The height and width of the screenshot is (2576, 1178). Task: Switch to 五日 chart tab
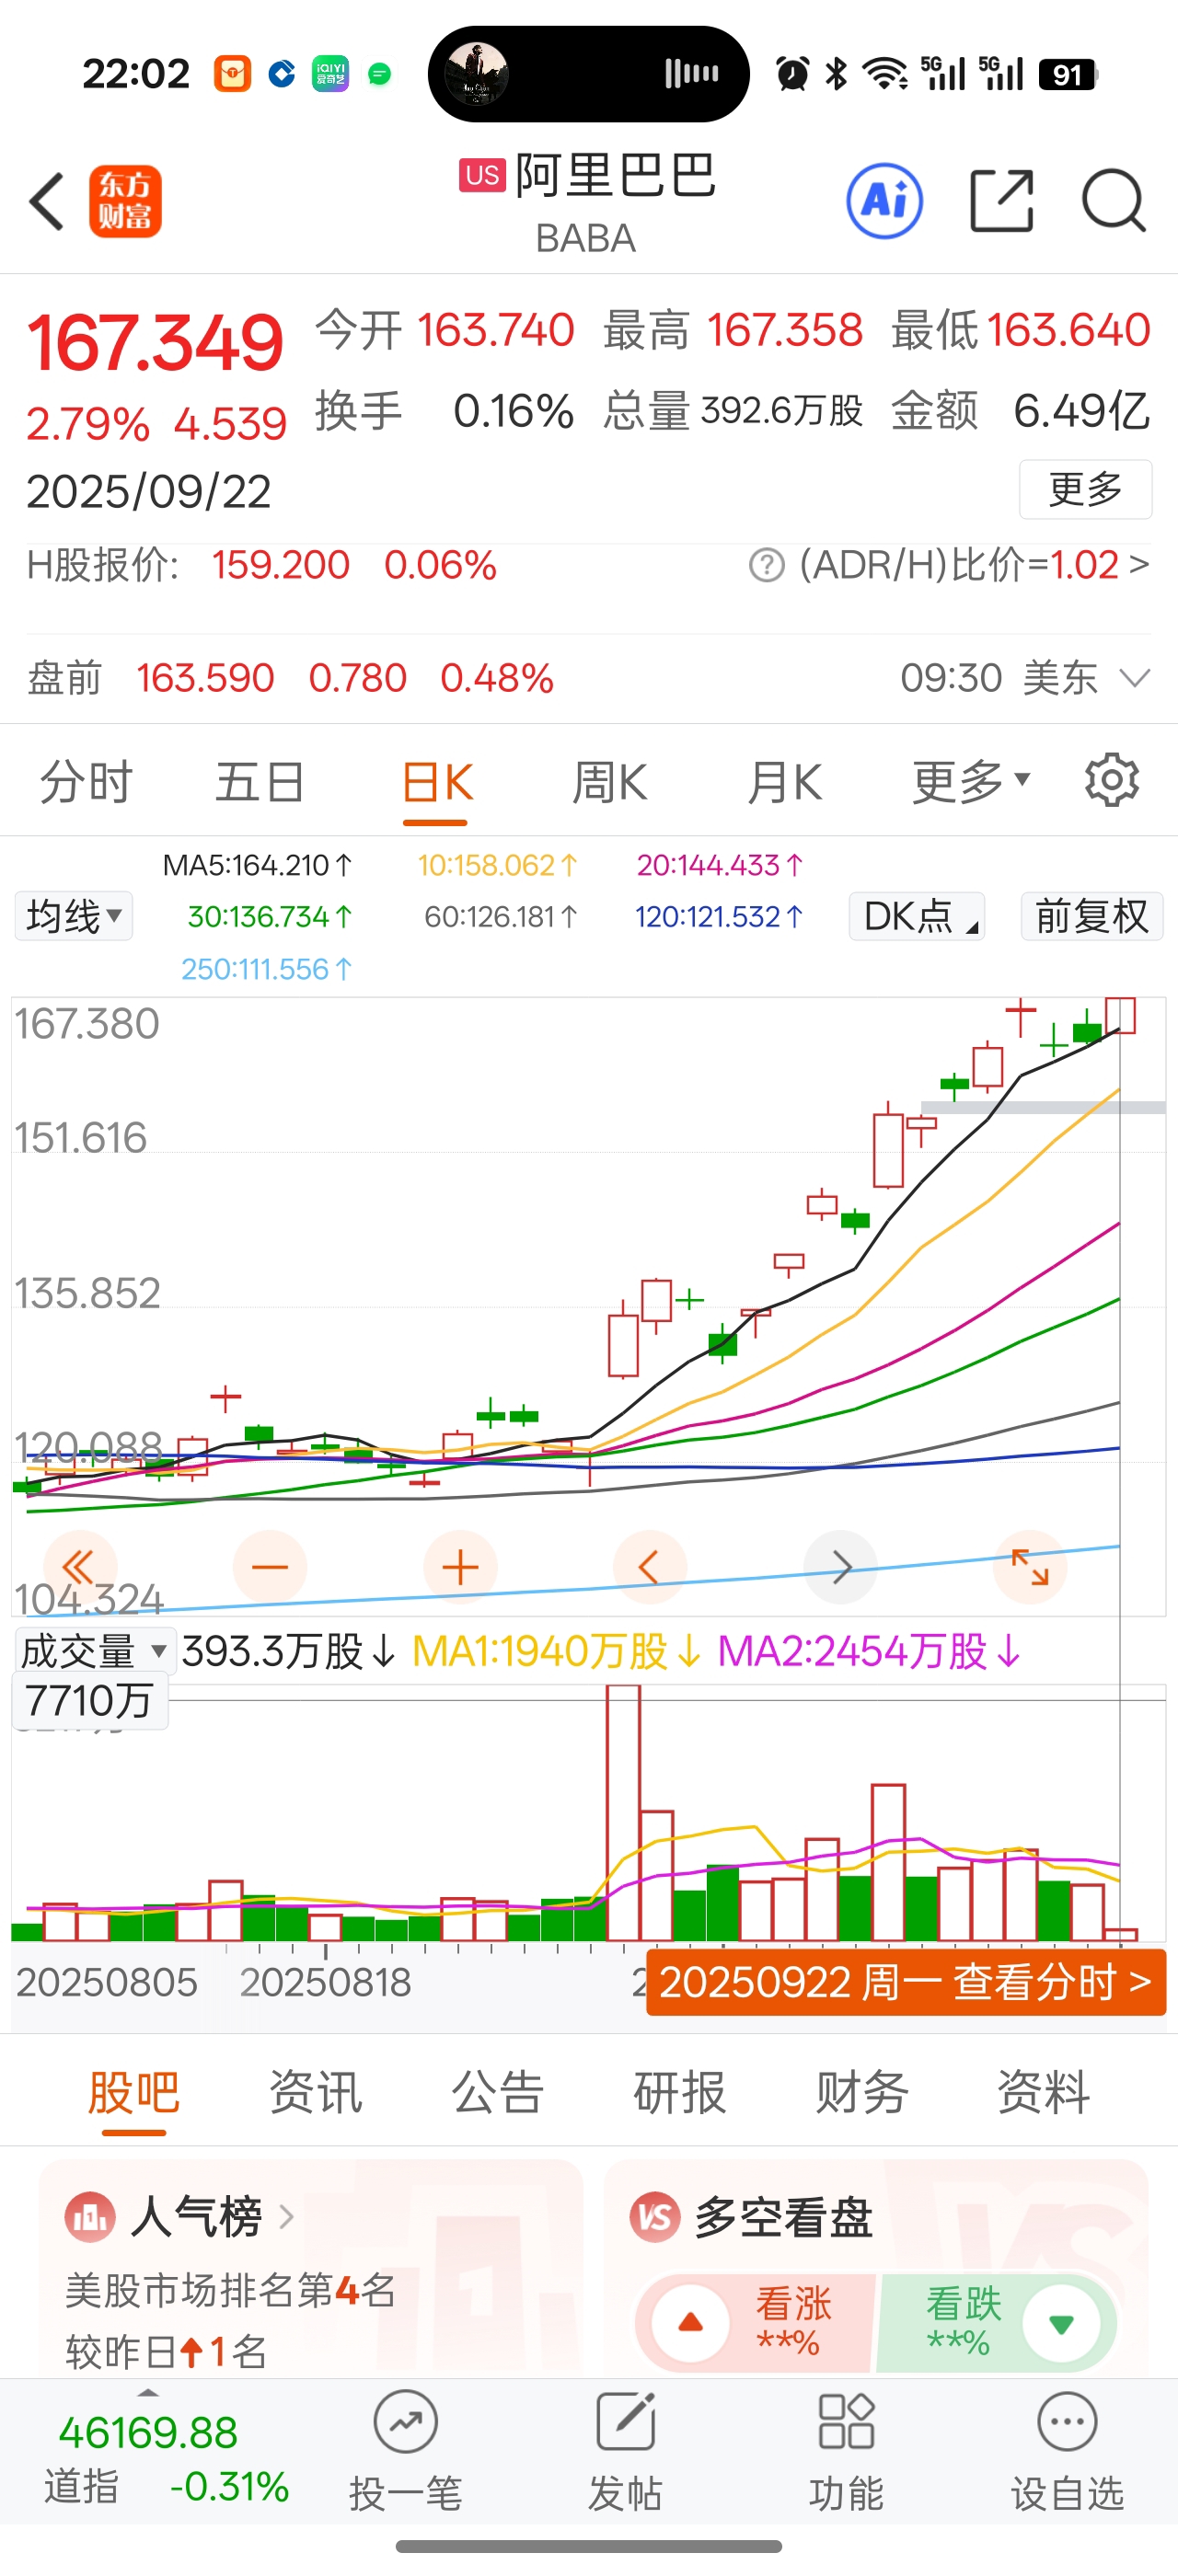click(260, 780)
